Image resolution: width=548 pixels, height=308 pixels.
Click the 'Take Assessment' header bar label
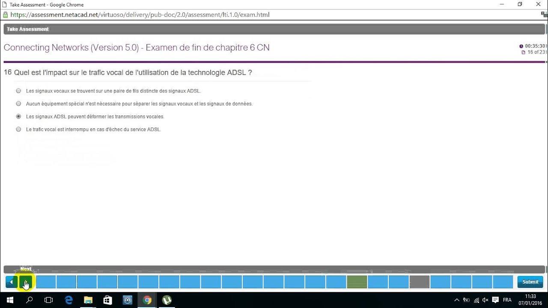click(28, 29)
